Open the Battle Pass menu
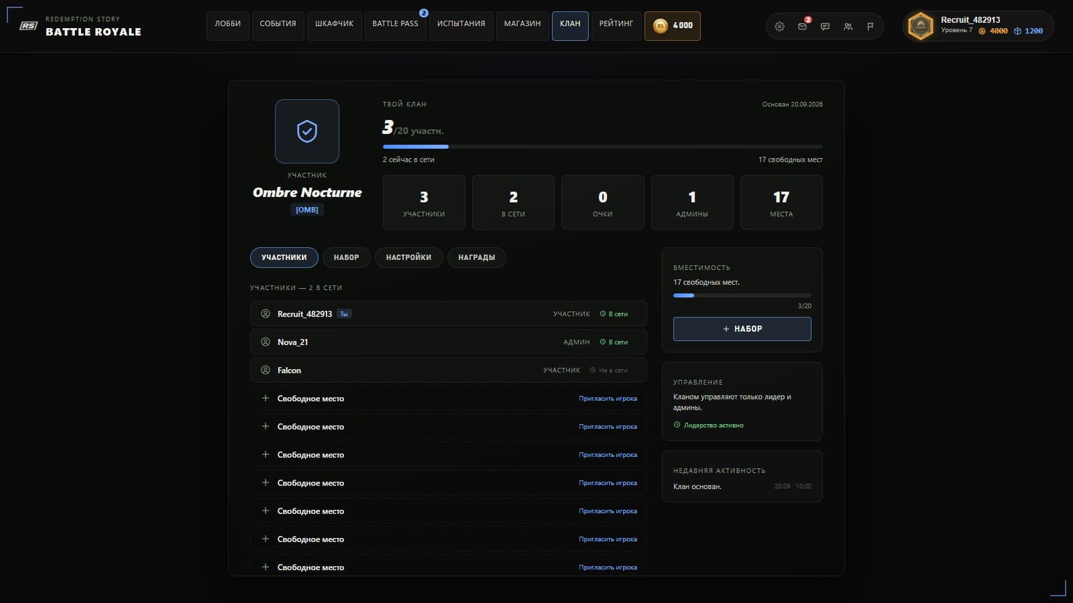This screenshot has height=603, width=1073. click(395, 25)
